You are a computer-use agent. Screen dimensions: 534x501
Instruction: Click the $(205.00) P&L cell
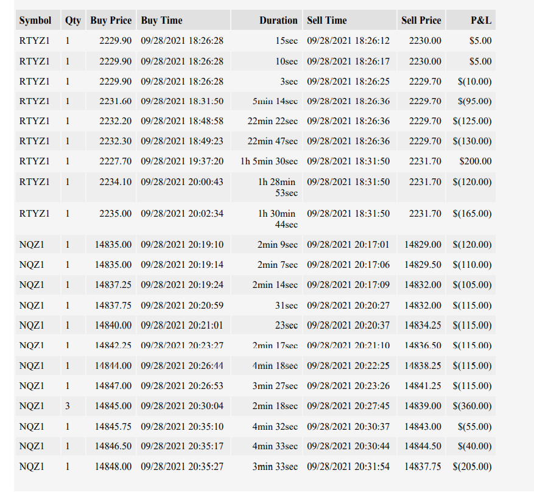click(x=471, y=466)
